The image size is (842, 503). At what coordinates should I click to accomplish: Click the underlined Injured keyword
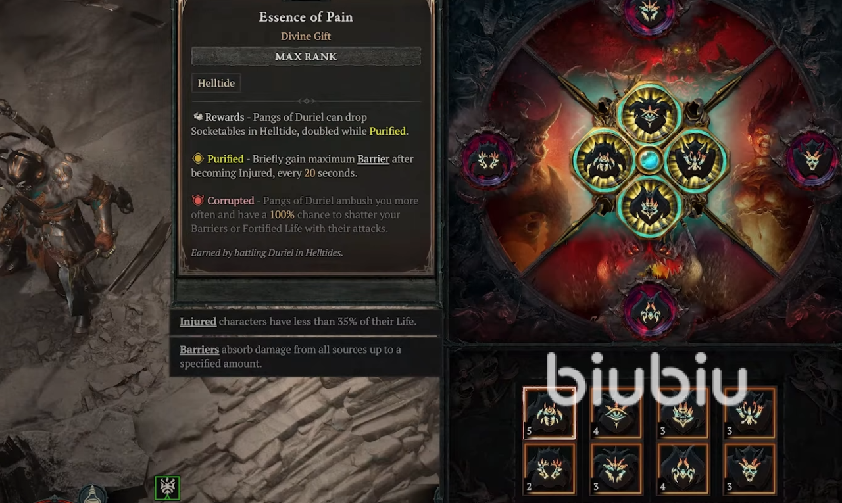pyautogui.click(x=198, y=322)
